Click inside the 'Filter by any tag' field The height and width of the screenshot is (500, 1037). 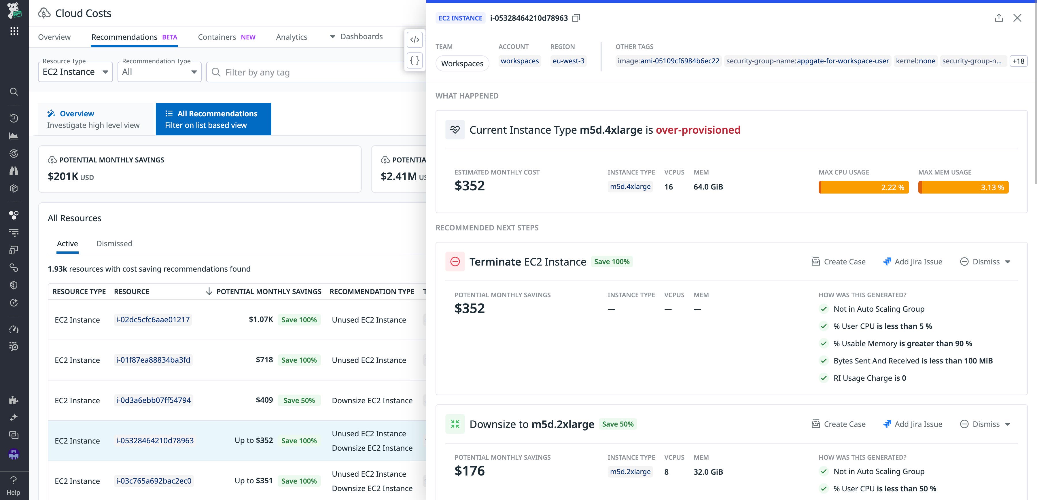click(282, 72)
